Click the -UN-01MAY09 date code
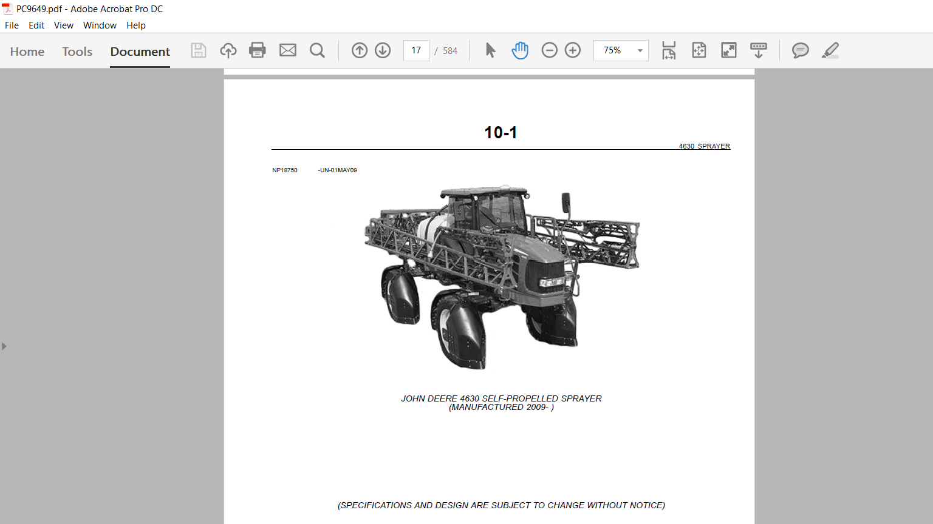 pos(338,170)
